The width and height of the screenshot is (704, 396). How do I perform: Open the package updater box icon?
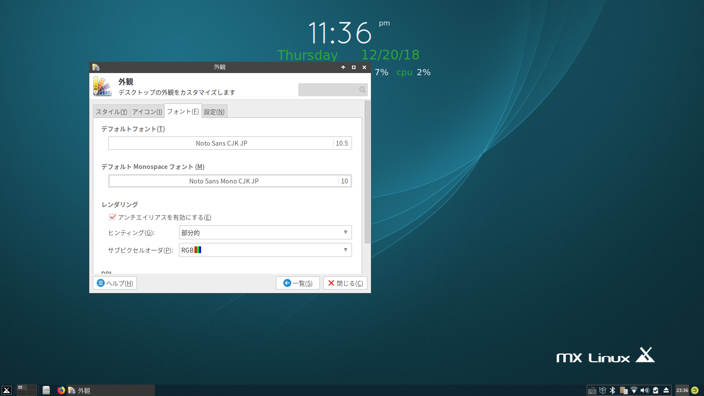tap(602, 390)
